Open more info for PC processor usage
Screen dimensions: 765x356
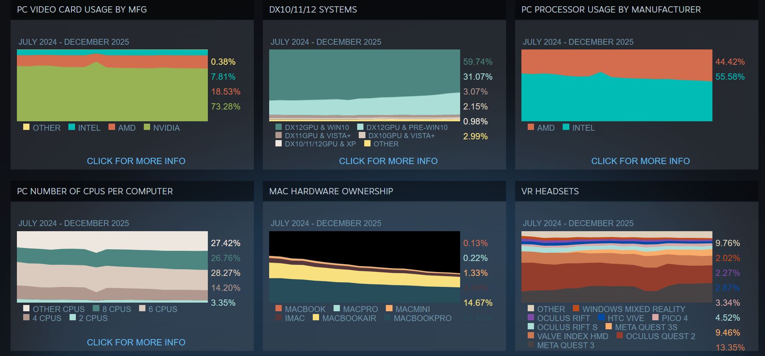pyautogui.click(x=640, y=161)
